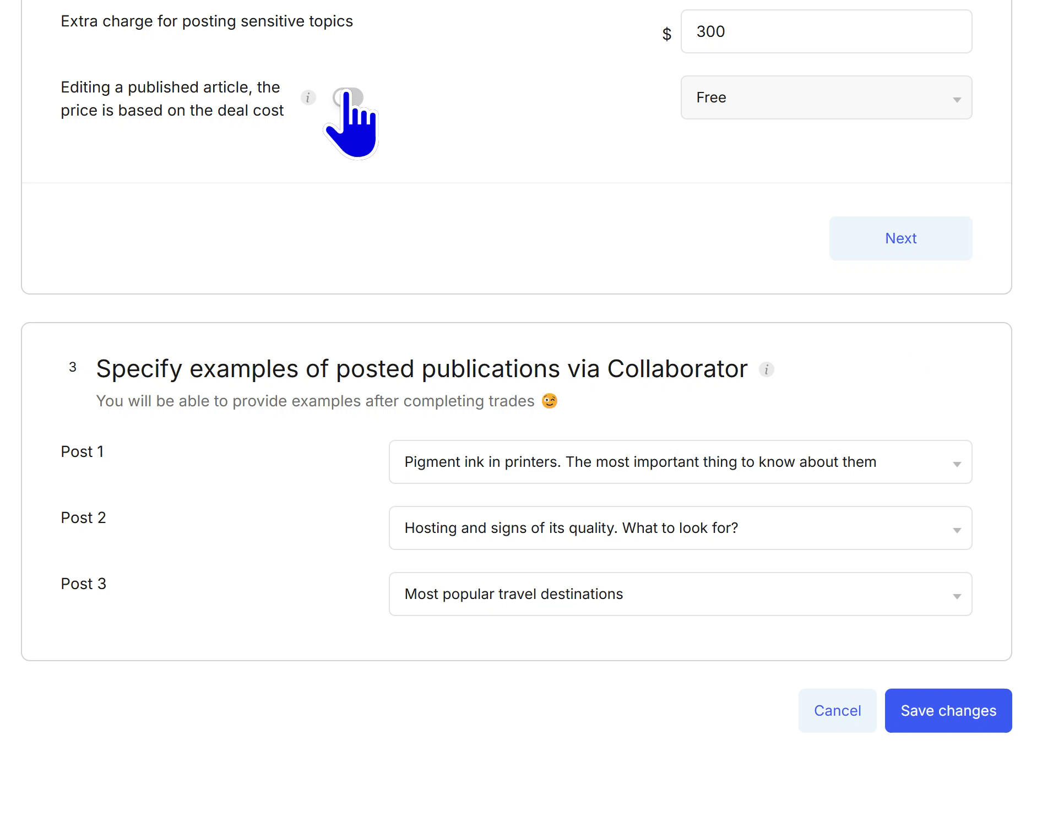Click the Post 3 label
This screenshot has height=817, width=1053.
tap(83, 584)
